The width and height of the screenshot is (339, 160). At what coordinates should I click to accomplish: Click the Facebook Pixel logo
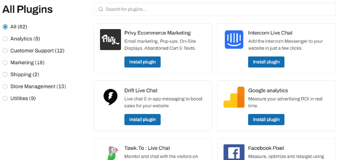tap(234, 152)
